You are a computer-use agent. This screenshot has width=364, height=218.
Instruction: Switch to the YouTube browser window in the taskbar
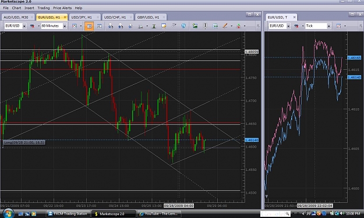pos(159,214)
